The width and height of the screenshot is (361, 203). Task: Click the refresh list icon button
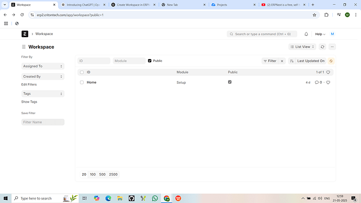pos(322,47)
